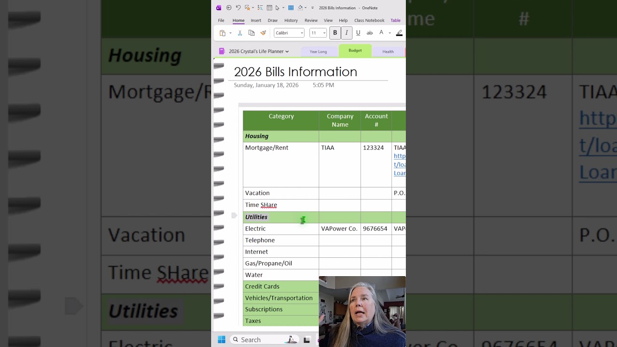Viewport: 617px width, 347px height.
Task: Expand the tag options arrow in the quick access toolbar
Action: pyautogui.click(x=253, y=8)
